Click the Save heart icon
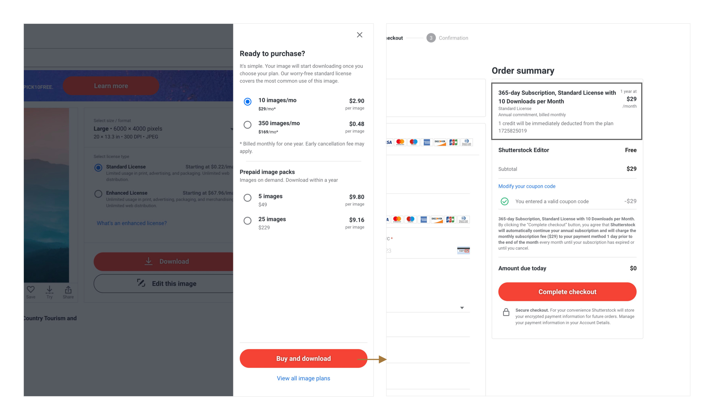 (31, 290)
